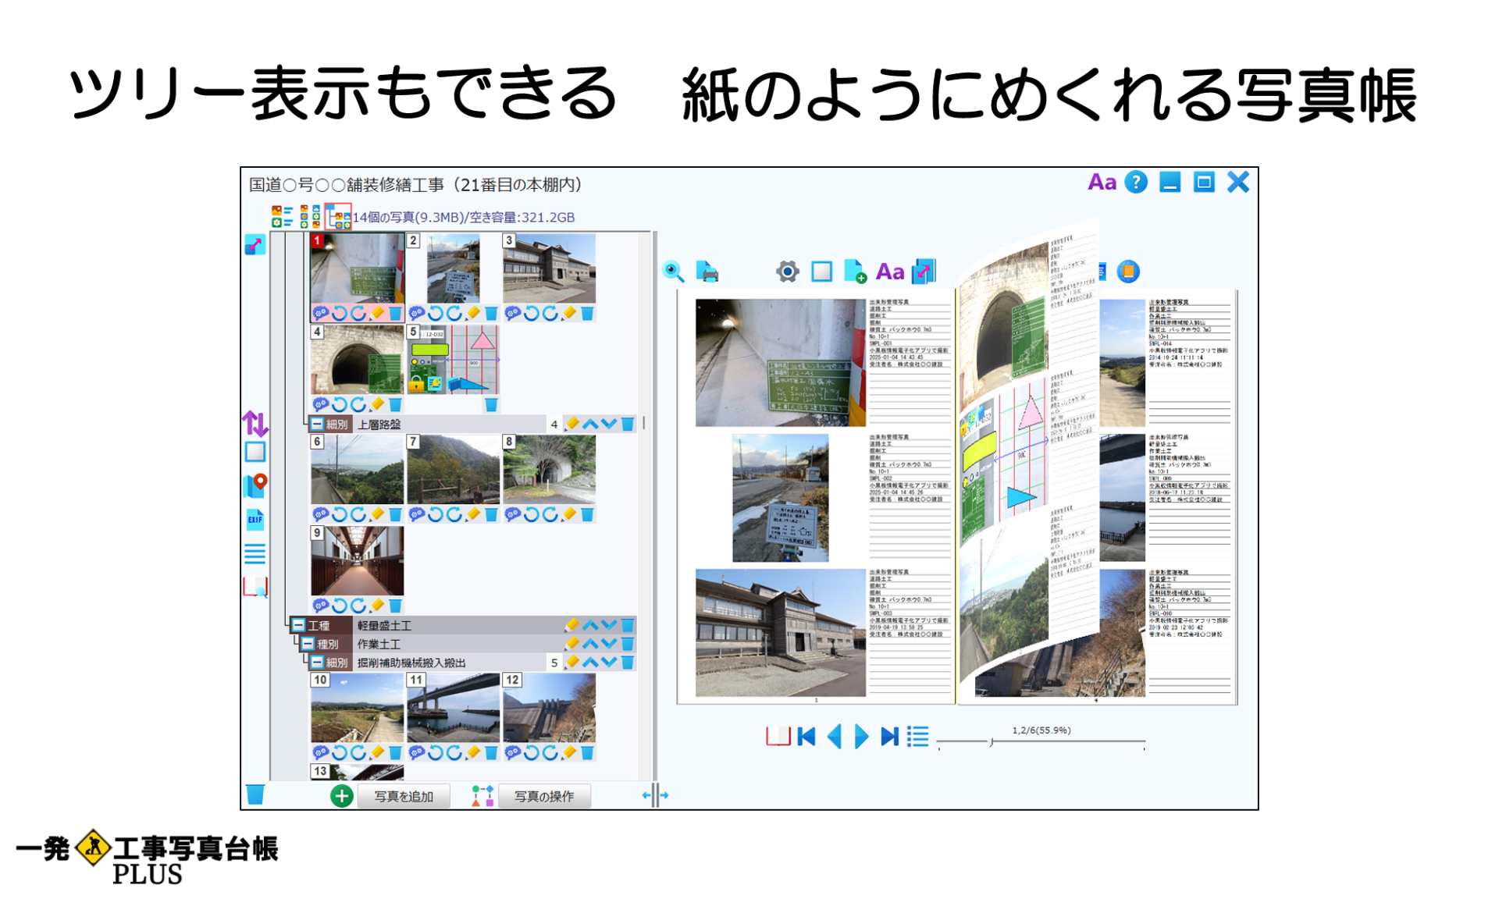Click the print icon above the photo book

coord(707,272)
